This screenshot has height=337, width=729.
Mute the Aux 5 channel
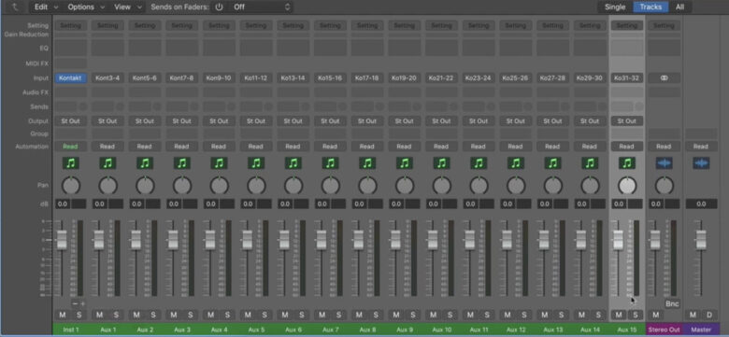[248, 316]
